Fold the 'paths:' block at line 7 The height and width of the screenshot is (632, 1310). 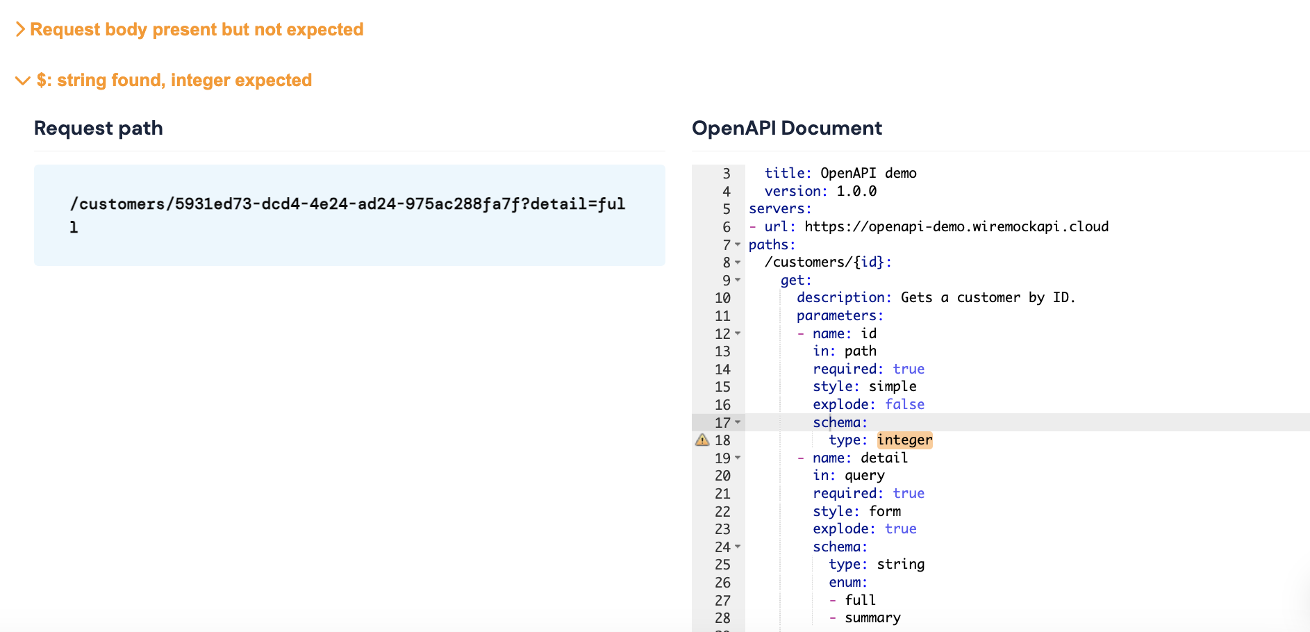point(738,244)
